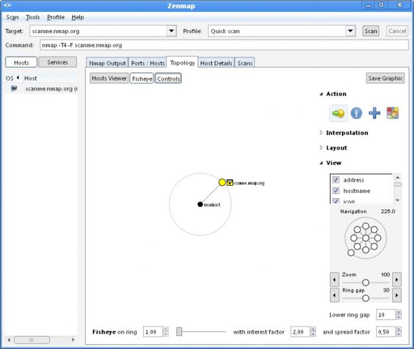Image resolution: width=414 pixels, height=349 pixels.
Task: Expand the Interpolation section
Action: (321, 133)
